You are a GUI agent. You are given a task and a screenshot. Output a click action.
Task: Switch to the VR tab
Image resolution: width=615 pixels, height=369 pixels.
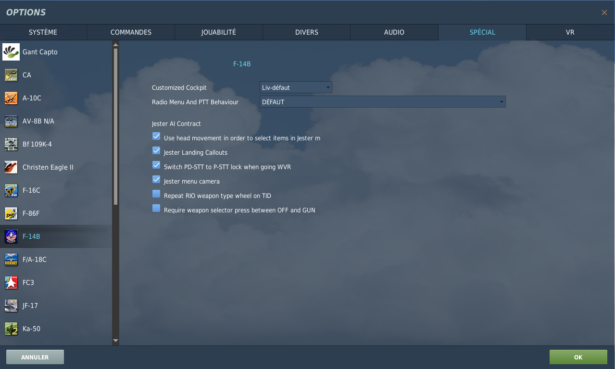(x=570, y=32)
